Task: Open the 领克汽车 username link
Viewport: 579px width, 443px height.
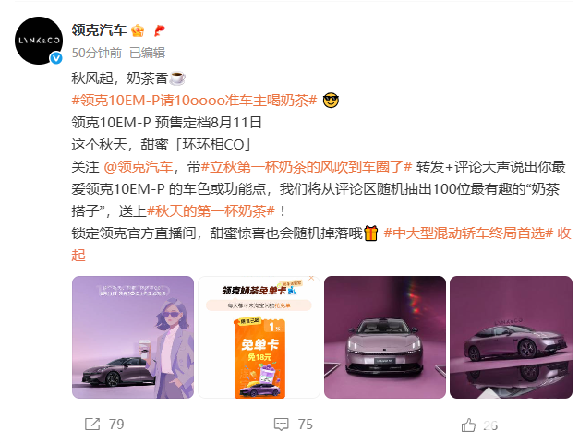Action: (x=99, y=30)
